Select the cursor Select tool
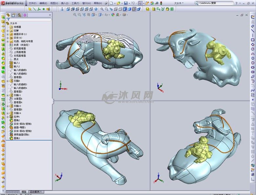 tap(140, 3)
